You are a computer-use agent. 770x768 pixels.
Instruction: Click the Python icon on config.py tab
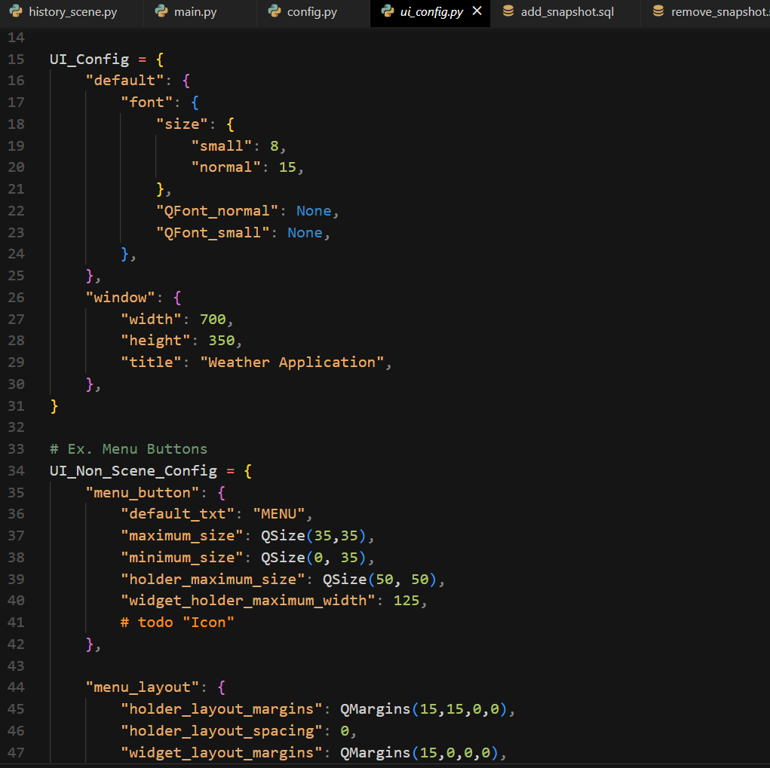coord(274,12)
